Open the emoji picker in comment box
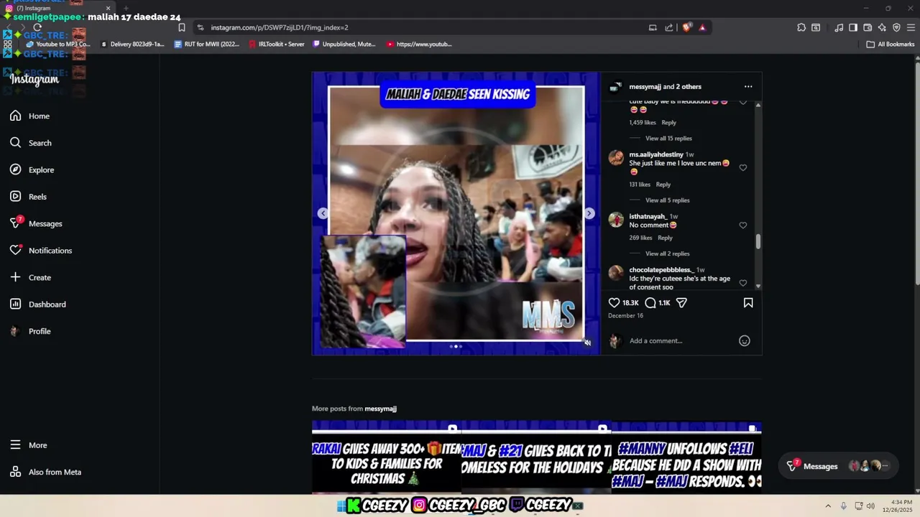 [745, 341]
